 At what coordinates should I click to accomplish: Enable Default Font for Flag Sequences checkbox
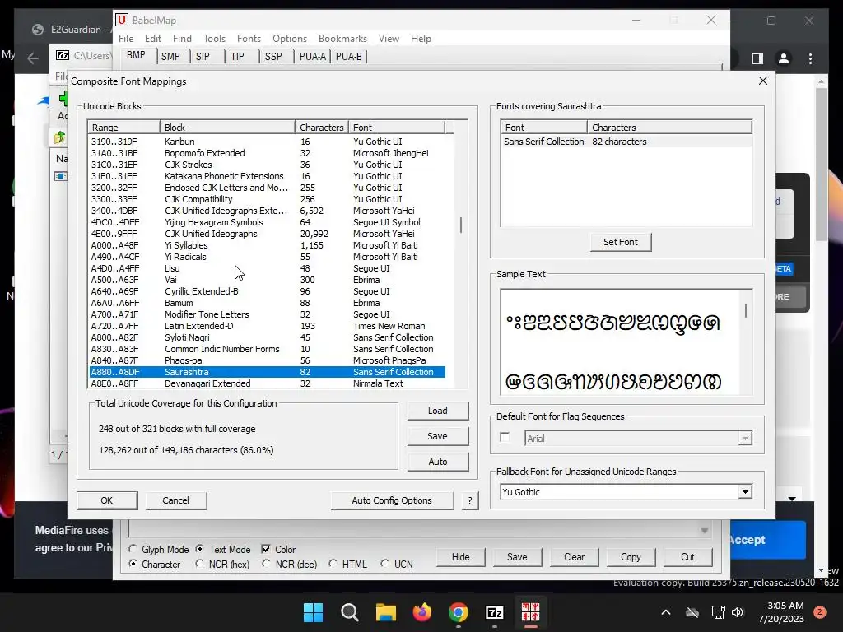pos(505,438)
